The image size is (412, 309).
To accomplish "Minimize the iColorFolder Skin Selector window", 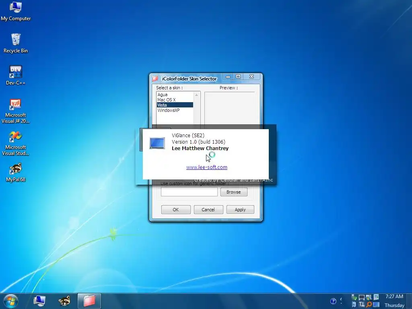I will pyautogui.click(x=228, y=77).
